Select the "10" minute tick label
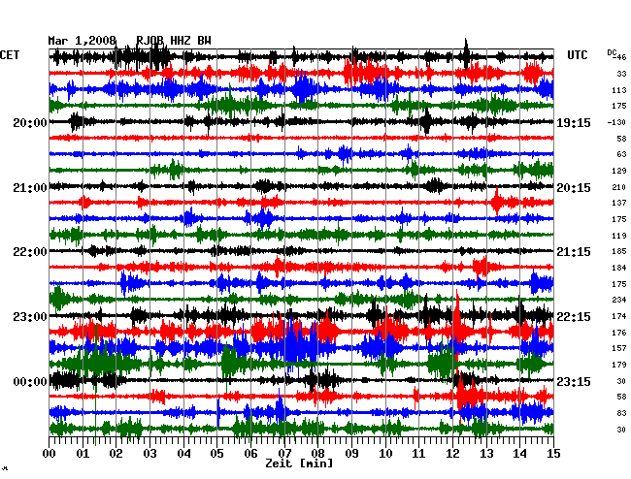Viewport: 631px width, 479px height. coord(385,453)
